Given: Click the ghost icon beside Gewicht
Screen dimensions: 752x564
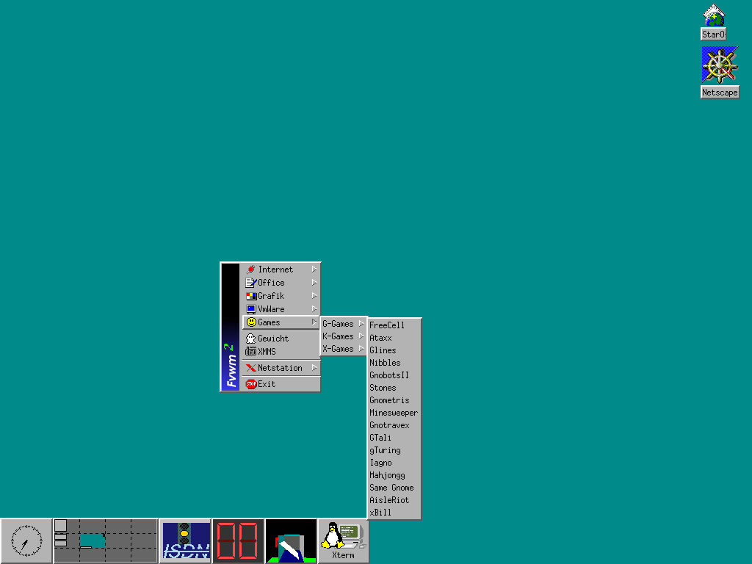Looking at the screenshot, I should pos(251,339).
